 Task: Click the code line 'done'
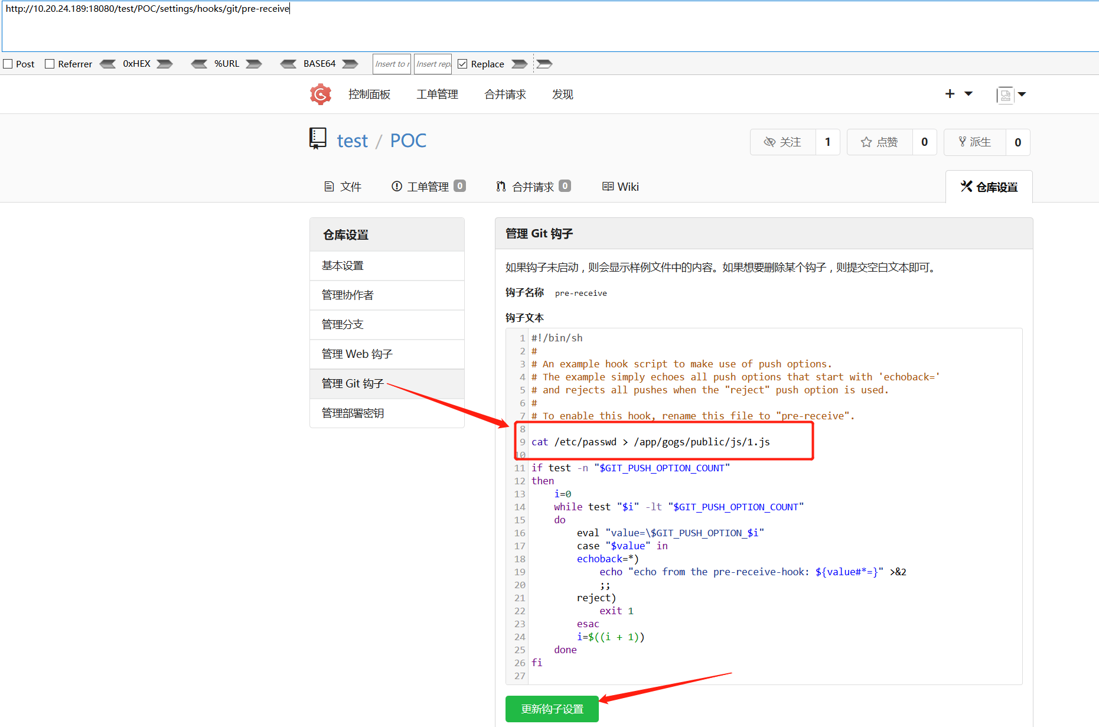coord(565,650)
